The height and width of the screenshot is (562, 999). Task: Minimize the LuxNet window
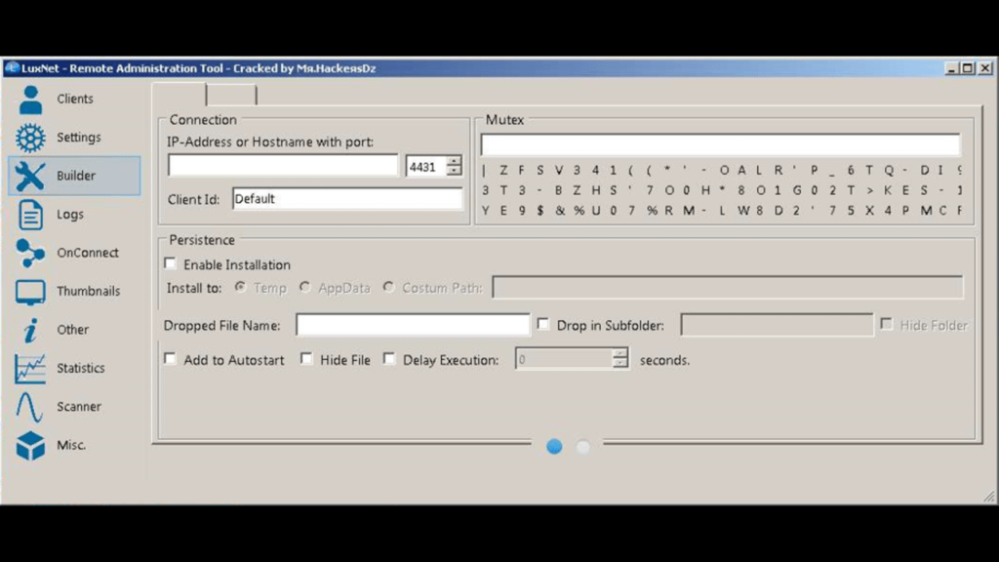952,68
